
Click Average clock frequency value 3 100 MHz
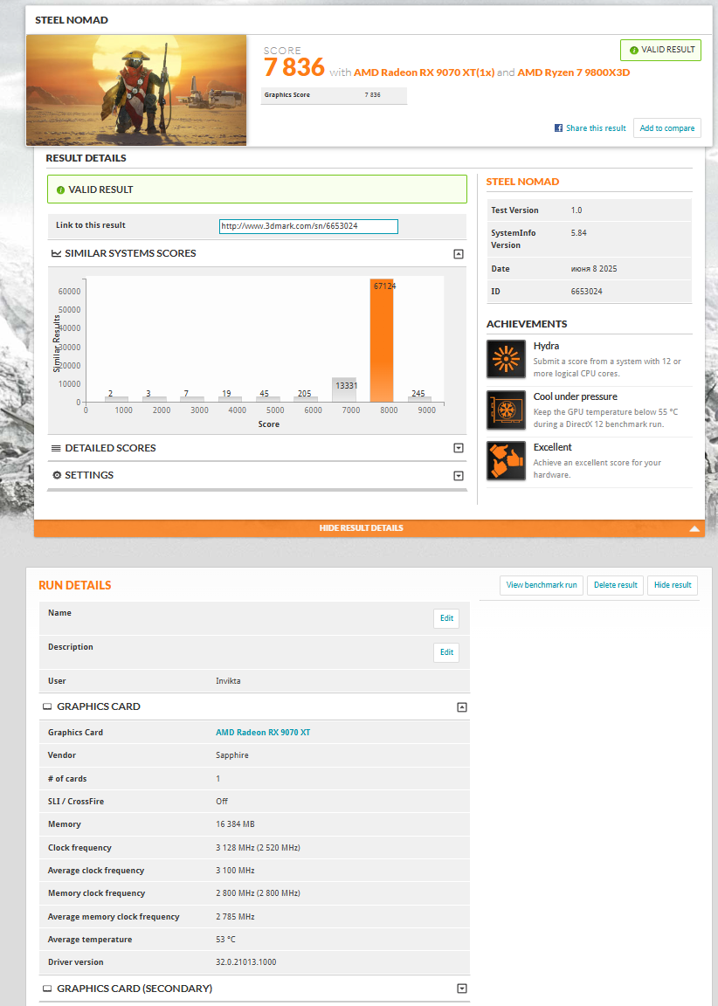[x=236, y=871]
